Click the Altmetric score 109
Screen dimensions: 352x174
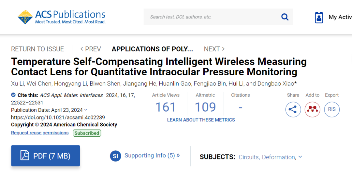click(205, 107)
